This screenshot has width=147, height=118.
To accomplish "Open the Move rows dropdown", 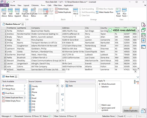I will point(76,12).
